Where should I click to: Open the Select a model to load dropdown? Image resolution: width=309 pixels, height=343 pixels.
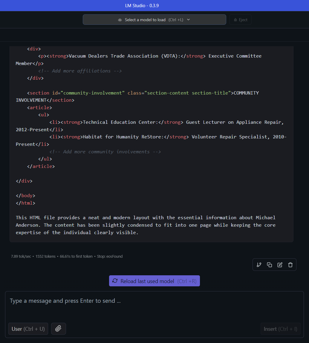coord(154,19)
